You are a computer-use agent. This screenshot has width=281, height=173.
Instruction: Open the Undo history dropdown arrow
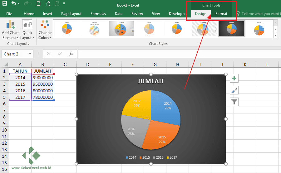click(x=19, y=3)
